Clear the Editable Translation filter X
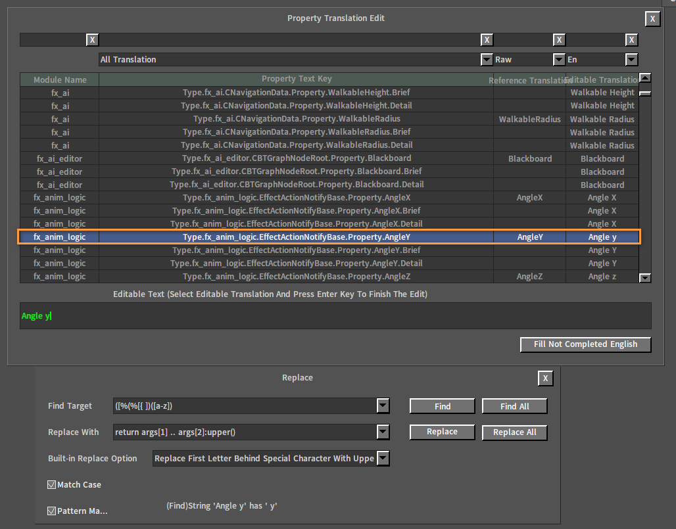 (631, 39)
